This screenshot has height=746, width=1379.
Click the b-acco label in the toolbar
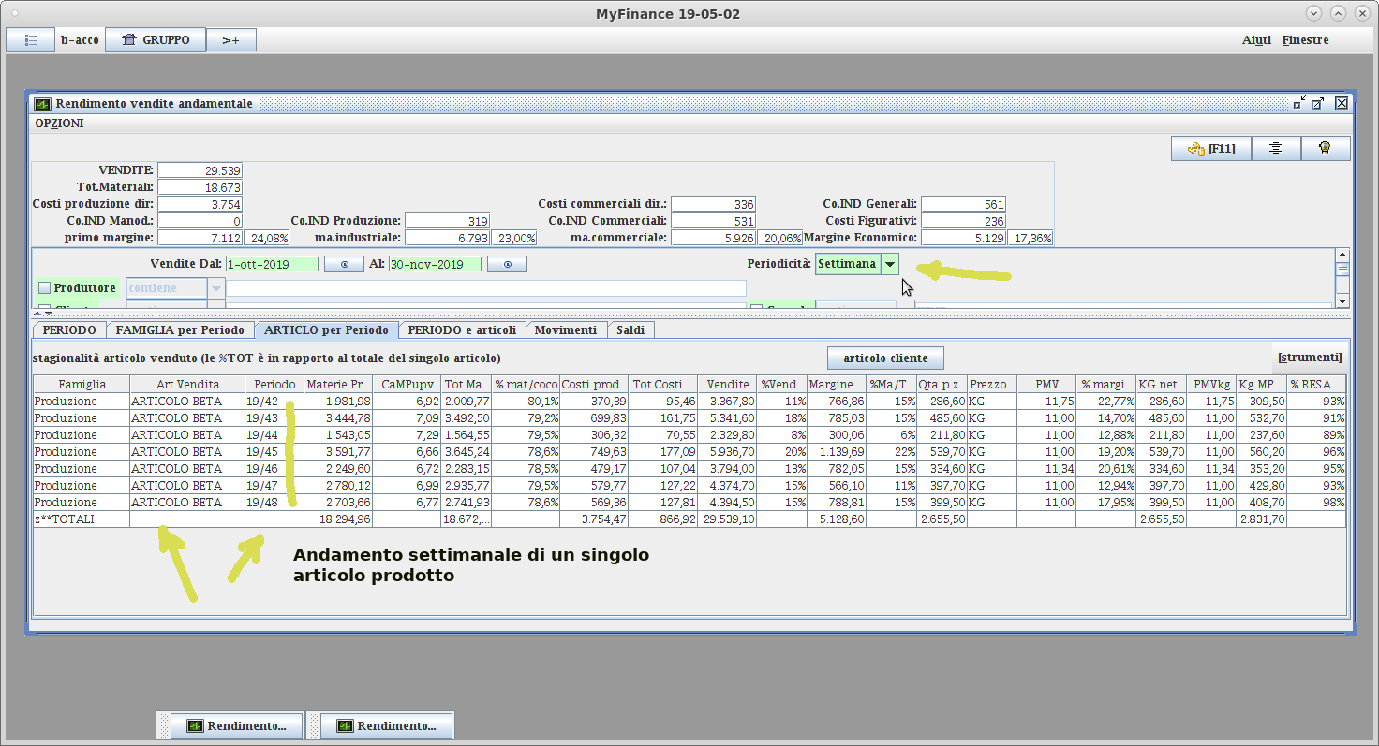[80, 40]
